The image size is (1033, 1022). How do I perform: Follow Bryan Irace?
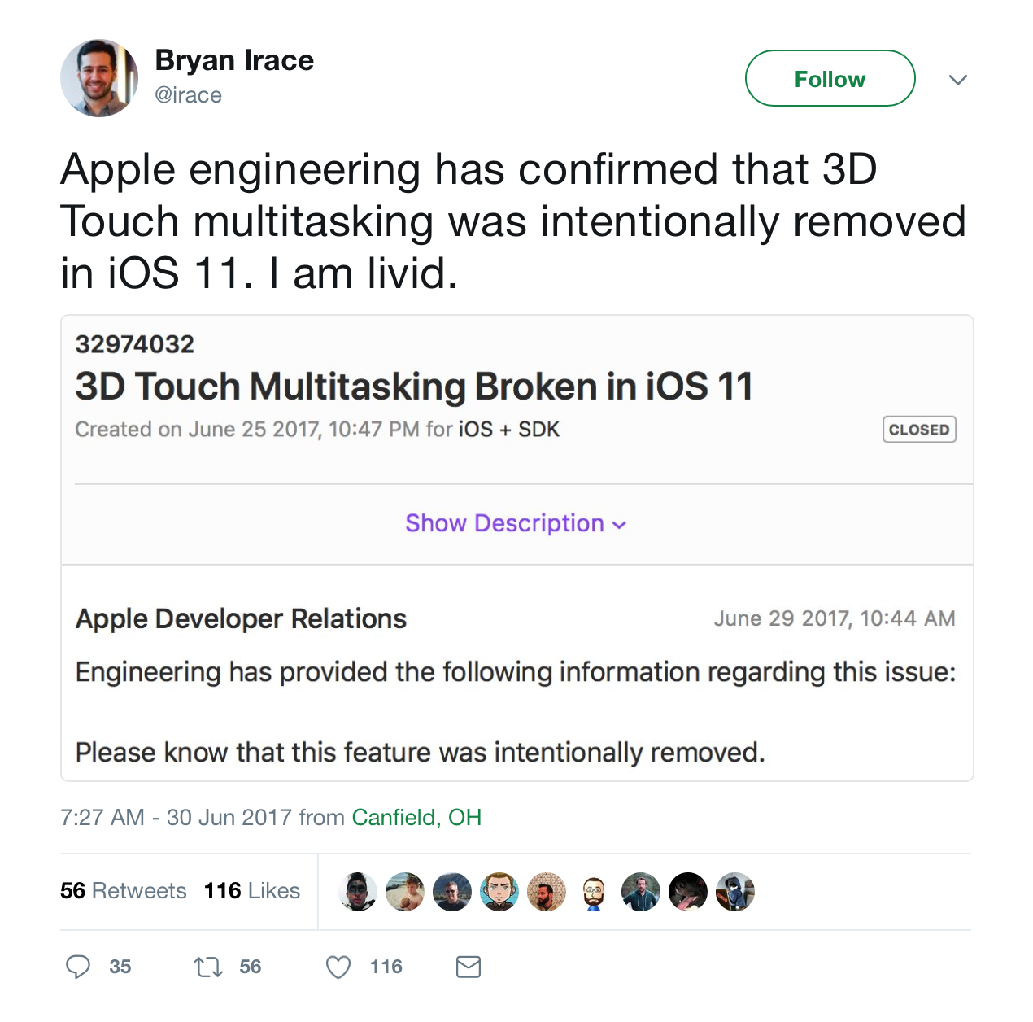click(830, 79)
